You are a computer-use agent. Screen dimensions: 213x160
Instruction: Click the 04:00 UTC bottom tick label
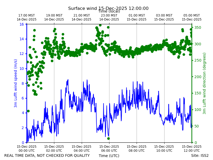(81, 149)
